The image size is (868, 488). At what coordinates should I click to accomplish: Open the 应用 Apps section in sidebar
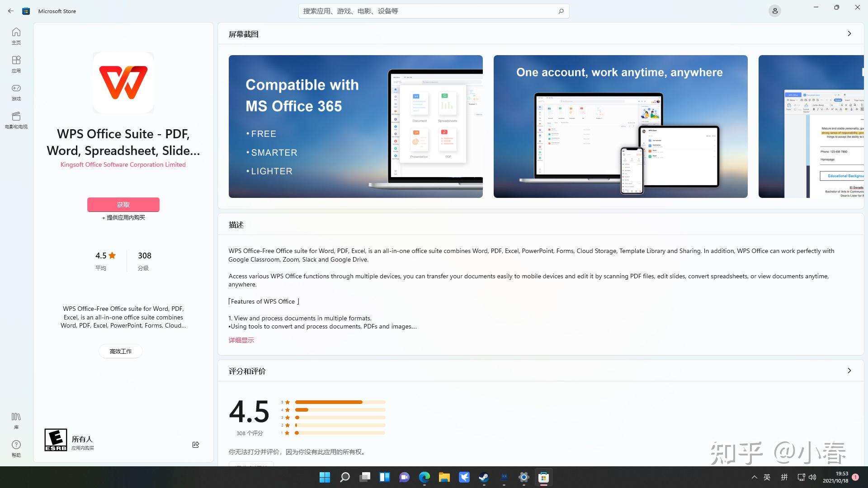pos(16,64)
